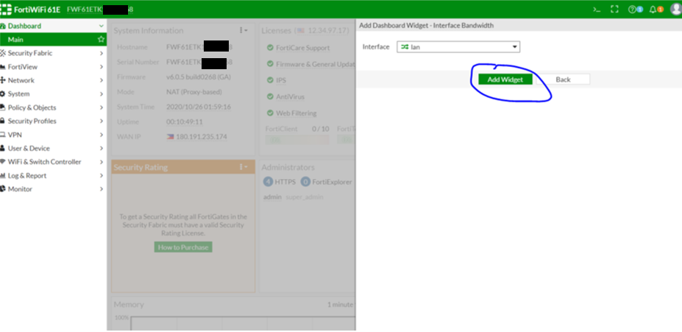
Task: Click the Firmware & General Updates license
Action: click(316, 64)
